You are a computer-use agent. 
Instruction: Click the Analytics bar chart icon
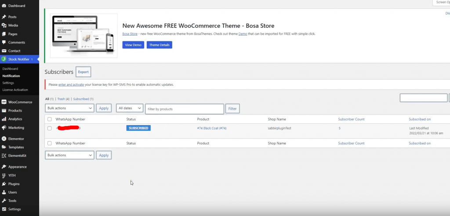click(x=4, y=119)
